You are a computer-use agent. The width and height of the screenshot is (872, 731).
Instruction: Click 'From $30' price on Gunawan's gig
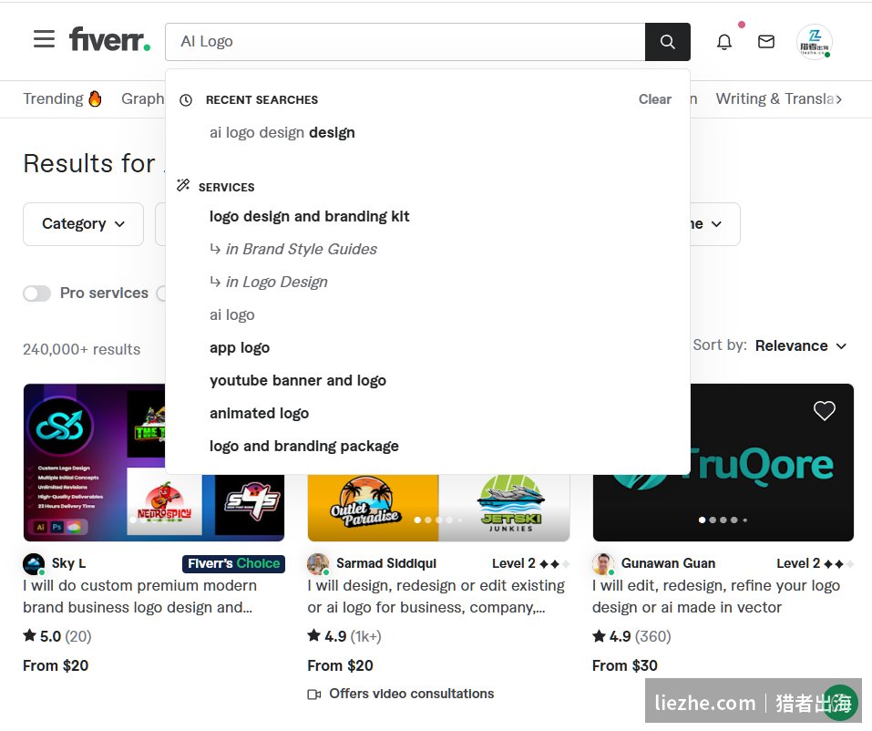click(x=624, y=666)
